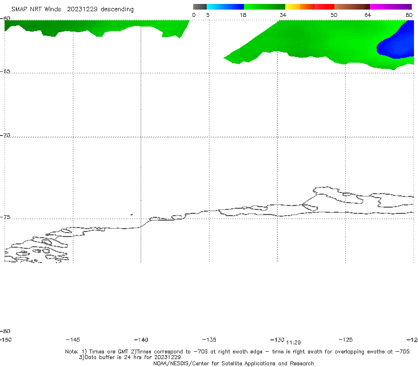Click the longitude label '-140'
This screenshot has height=367, width=418.
[141, 340]
